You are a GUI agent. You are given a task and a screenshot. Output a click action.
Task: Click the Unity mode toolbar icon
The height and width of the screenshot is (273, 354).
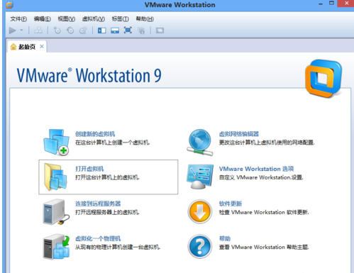point(141,30)
